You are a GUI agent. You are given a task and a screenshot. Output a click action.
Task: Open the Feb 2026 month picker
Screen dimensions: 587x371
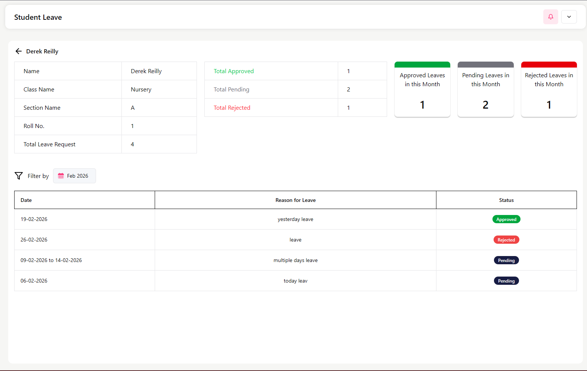coord(75,176)
